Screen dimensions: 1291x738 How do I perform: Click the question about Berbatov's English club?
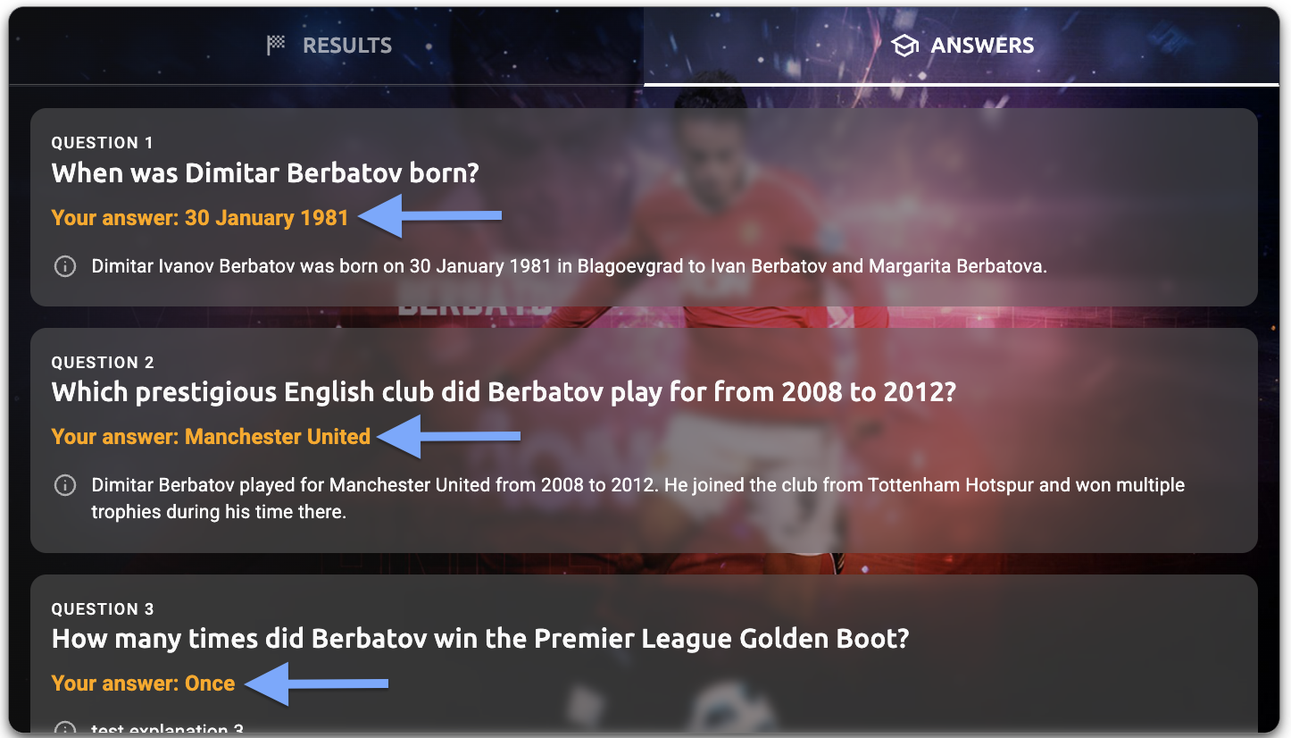coord(504,392)
